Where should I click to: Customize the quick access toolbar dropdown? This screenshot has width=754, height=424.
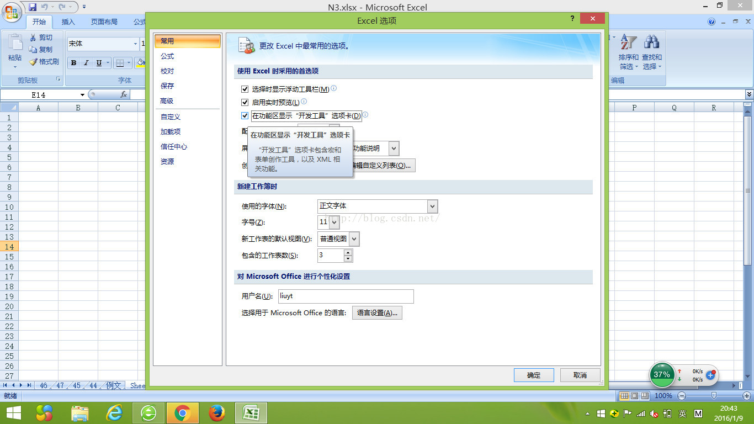[x=84, y=7]
